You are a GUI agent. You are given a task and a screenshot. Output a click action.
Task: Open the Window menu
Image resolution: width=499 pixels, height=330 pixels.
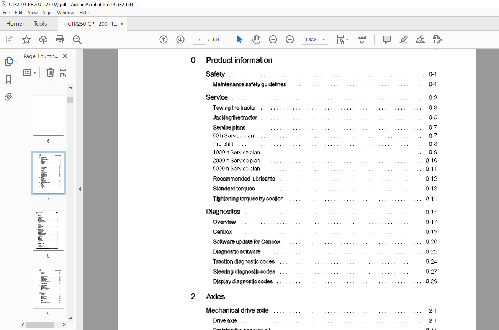pyautogui.click(x=65, y=13)
